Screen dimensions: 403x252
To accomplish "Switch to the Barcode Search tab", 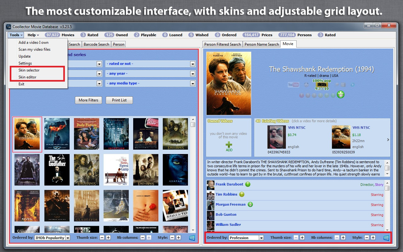I will point(96,44).
